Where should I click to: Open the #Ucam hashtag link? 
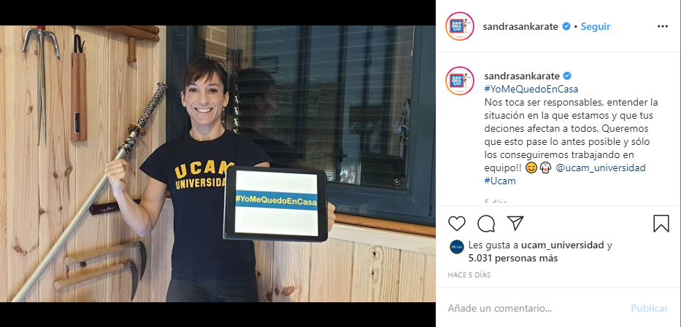tap(500, 181)
